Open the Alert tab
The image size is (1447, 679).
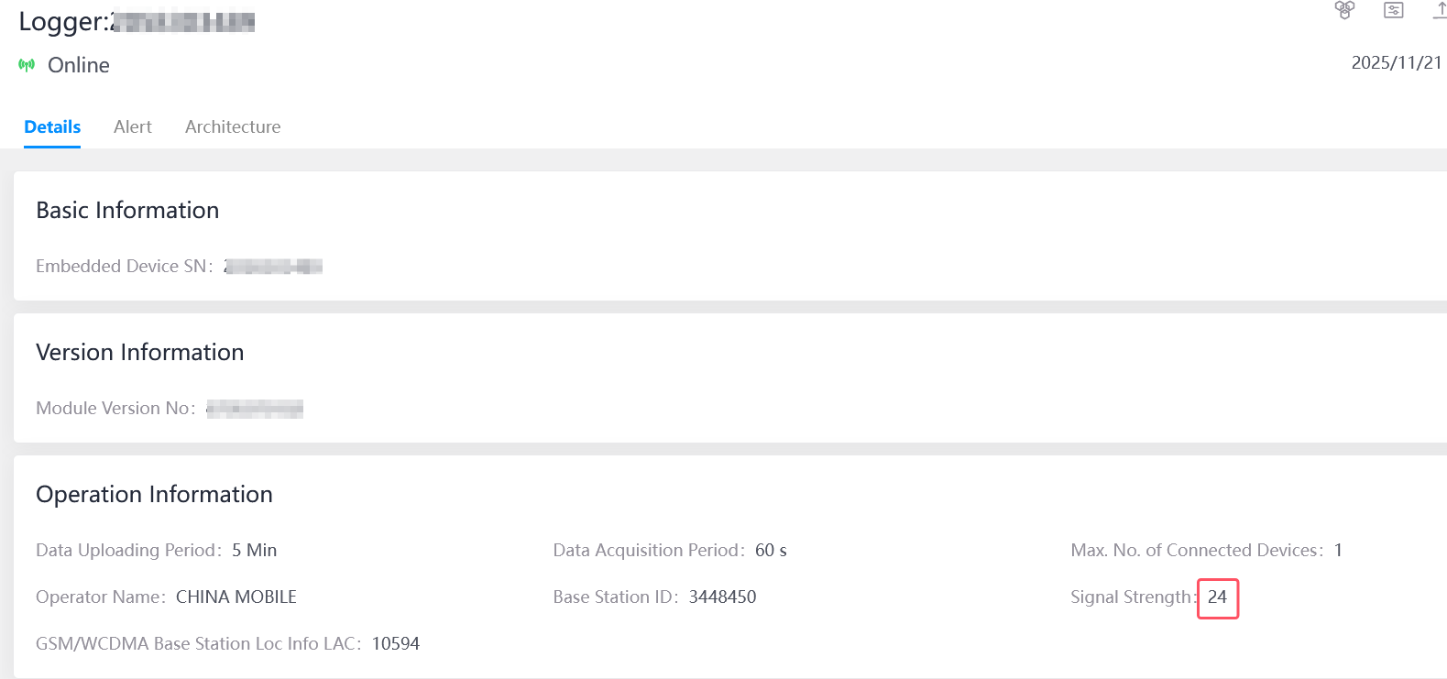coord(133,127)
